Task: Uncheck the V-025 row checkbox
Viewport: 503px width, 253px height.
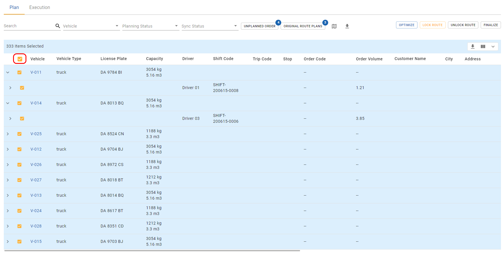Action: (19, 134)
